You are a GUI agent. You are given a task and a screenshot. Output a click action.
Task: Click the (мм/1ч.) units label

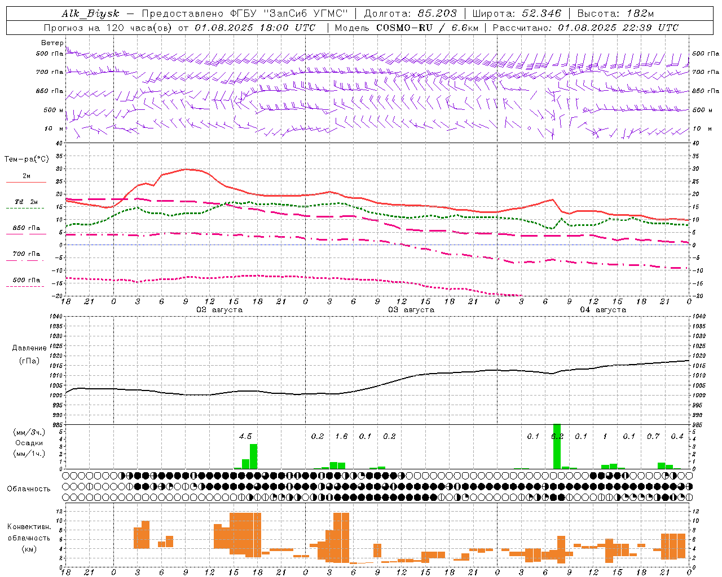[29, 454]
